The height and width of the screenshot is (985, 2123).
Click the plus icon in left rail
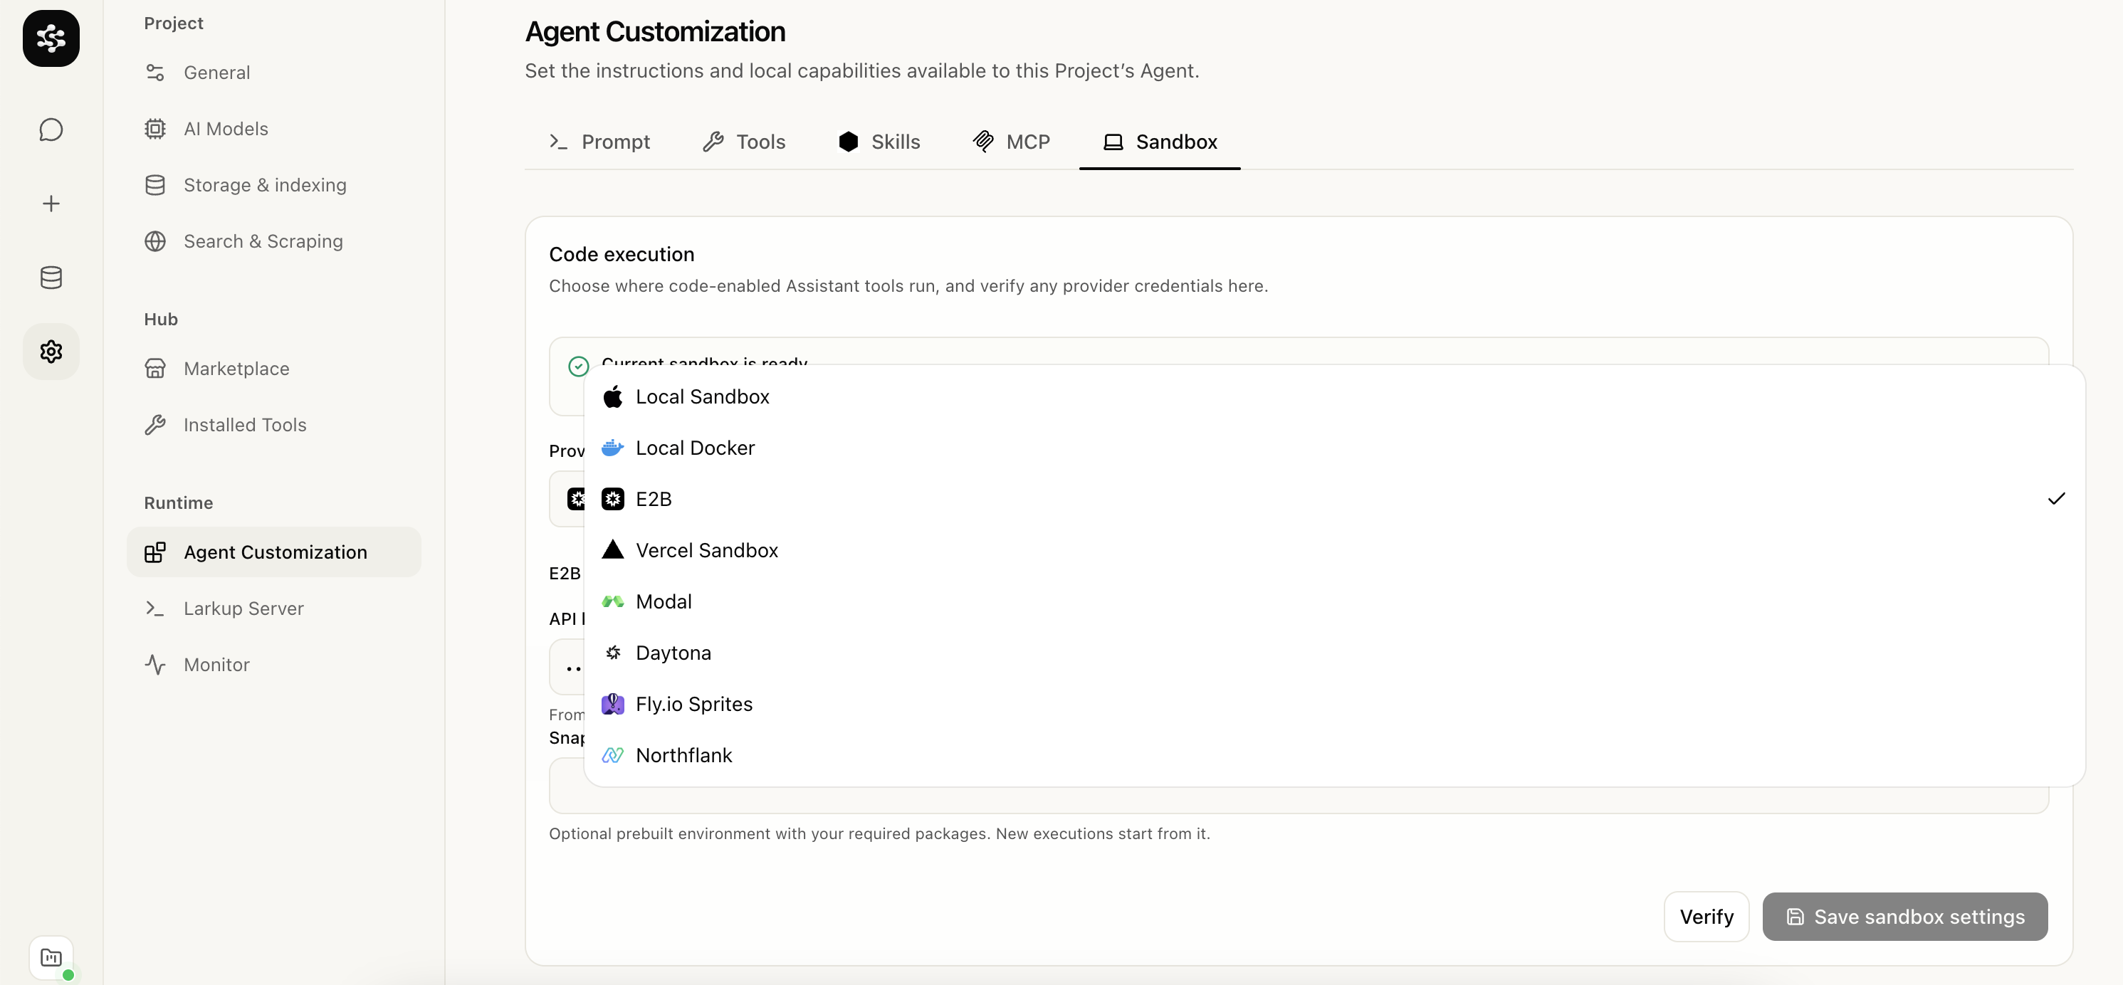(x=51, y=204)
